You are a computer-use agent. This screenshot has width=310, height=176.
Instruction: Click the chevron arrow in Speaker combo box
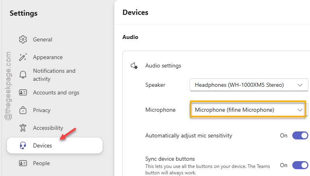[x=300, y=85]
